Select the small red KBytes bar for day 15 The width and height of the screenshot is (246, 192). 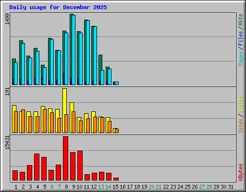click(116, 179)
